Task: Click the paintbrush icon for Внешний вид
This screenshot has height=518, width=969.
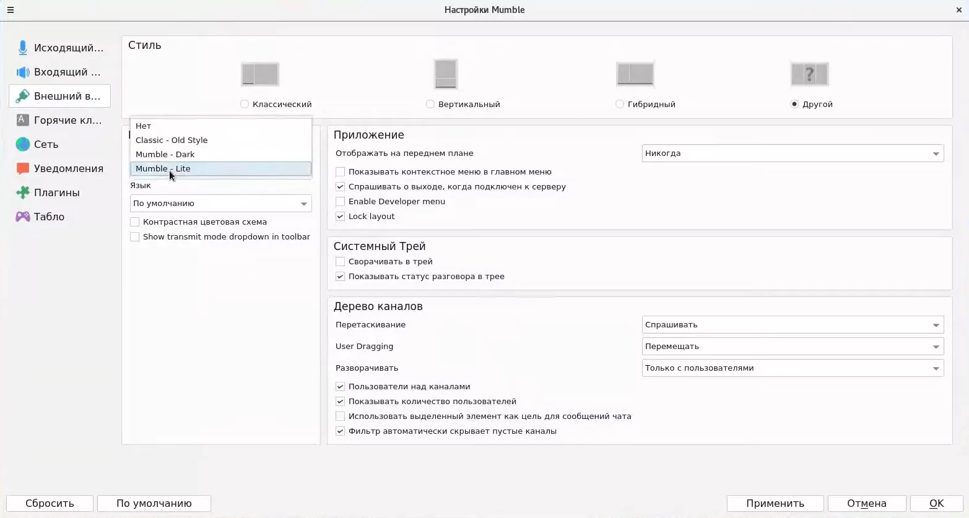Action: pos(23,96)
